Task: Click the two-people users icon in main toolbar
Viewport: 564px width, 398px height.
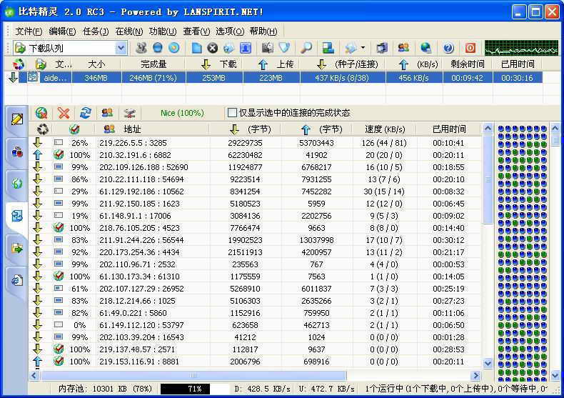Action: click(403, 48)
